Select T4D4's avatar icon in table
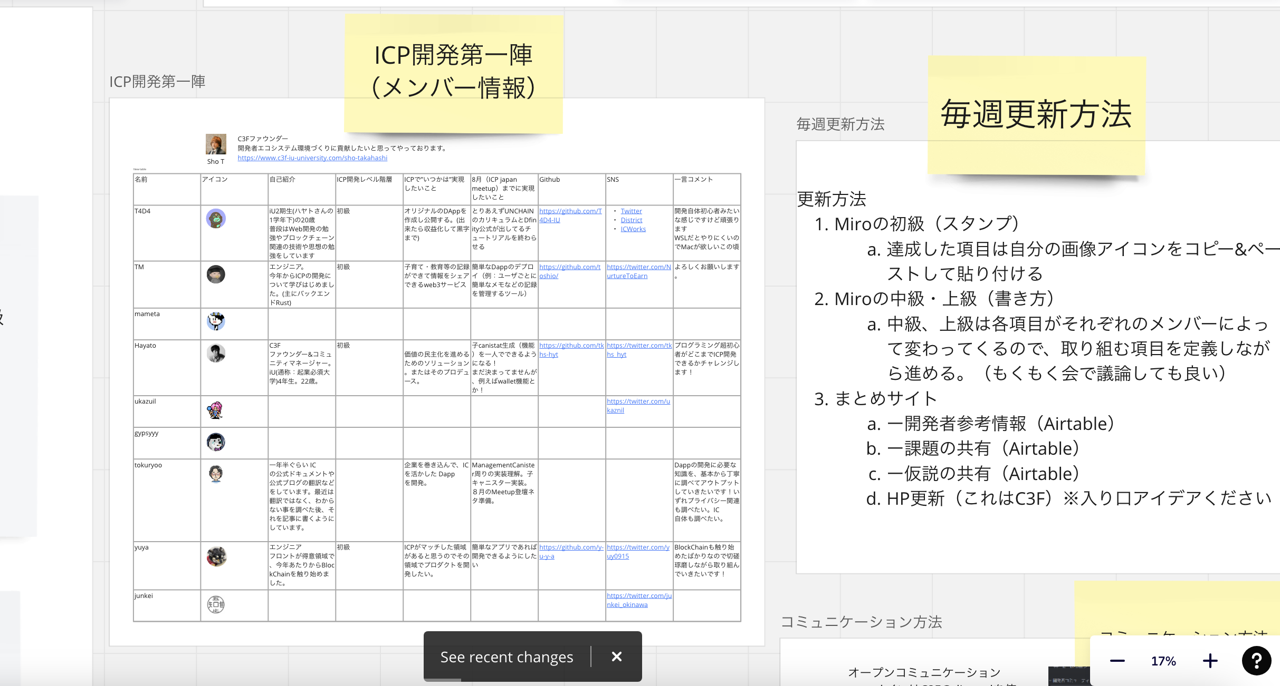 (216, 219)
